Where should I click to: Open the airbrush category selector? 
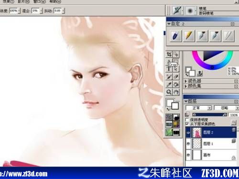[x=178, y=11]
